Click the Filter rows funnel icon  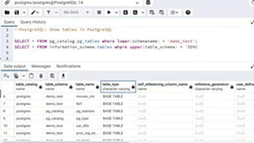coord(48,12)
